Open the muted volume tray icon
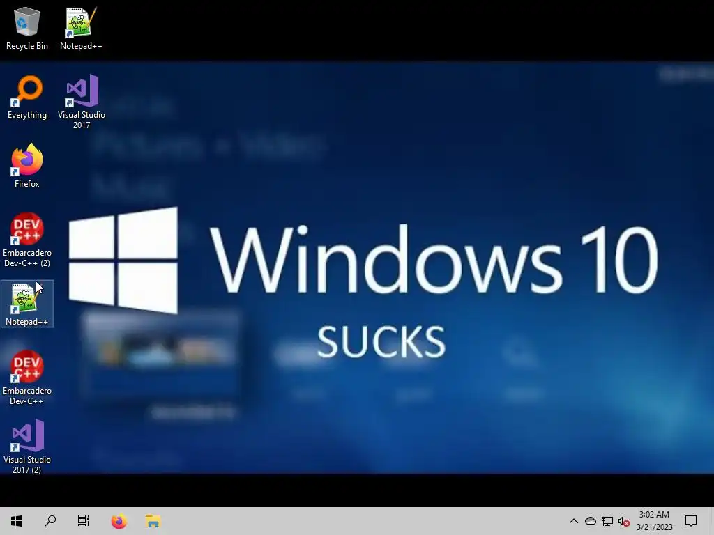 click(624, 522)
